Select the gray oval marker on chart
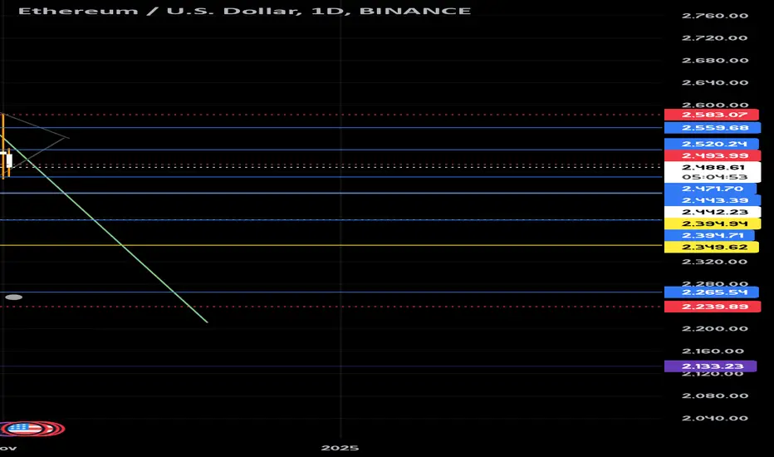Image resolution: width=774 pixels, height=457 pixels. pos(14,297)
